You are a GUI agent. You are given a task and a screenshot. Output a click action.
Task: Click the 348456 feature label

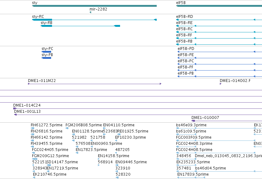click(184, 156)
